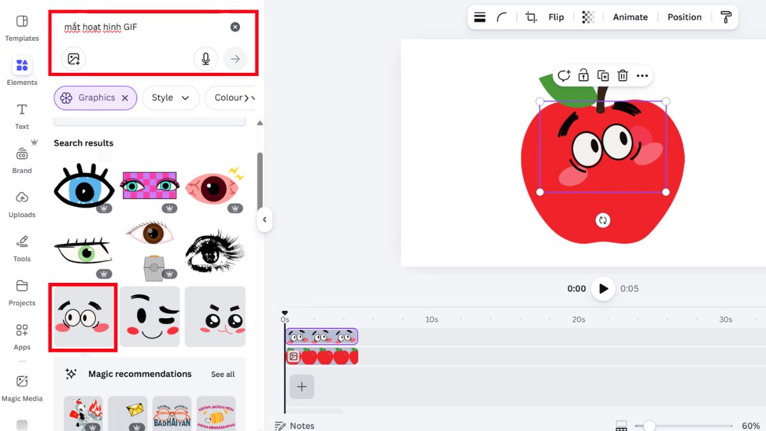The image size is (766, 431).
Task: Click the paint roller copy style icon
Action: [x=726, y=17]
